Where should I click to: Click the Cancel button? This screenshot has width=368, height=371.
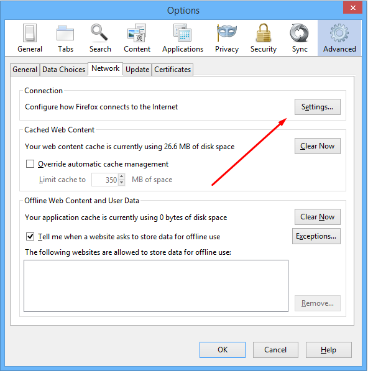coord(275,350)
